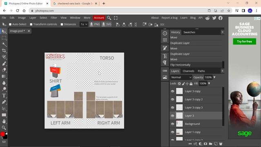Select the Magic Wand tool

[x=4, y=45]
